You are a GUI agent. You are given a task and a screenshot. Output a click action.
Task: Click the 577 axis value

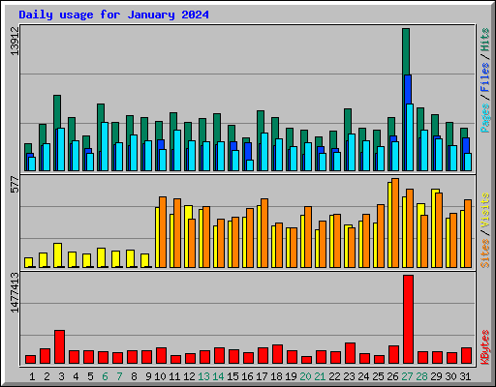(15, 184)
